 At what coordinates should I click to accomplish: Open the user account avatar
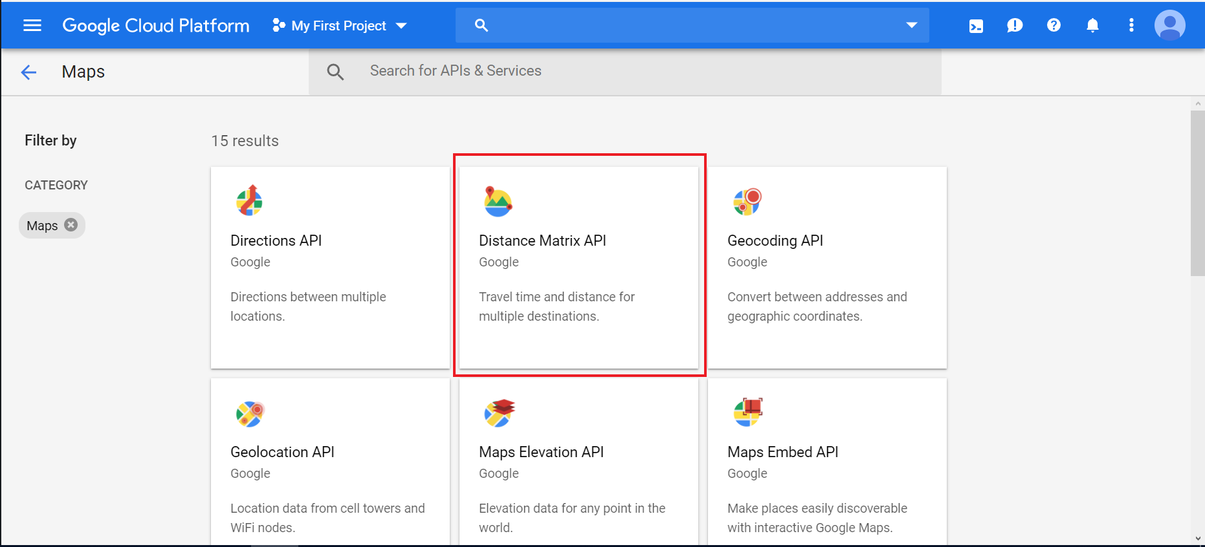pos(1170,25)
